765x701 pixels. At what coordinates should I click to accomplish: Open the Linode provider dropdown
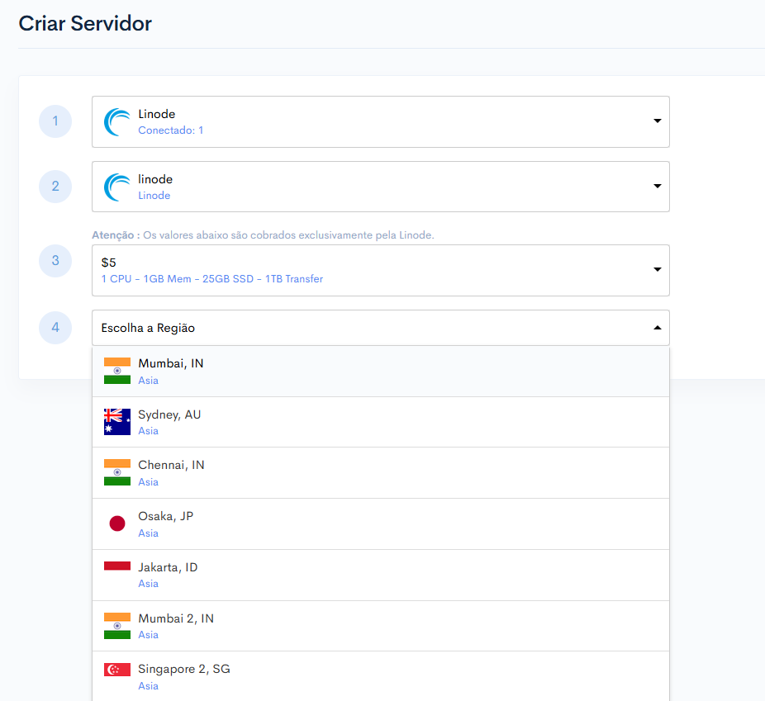click(381, 122)
